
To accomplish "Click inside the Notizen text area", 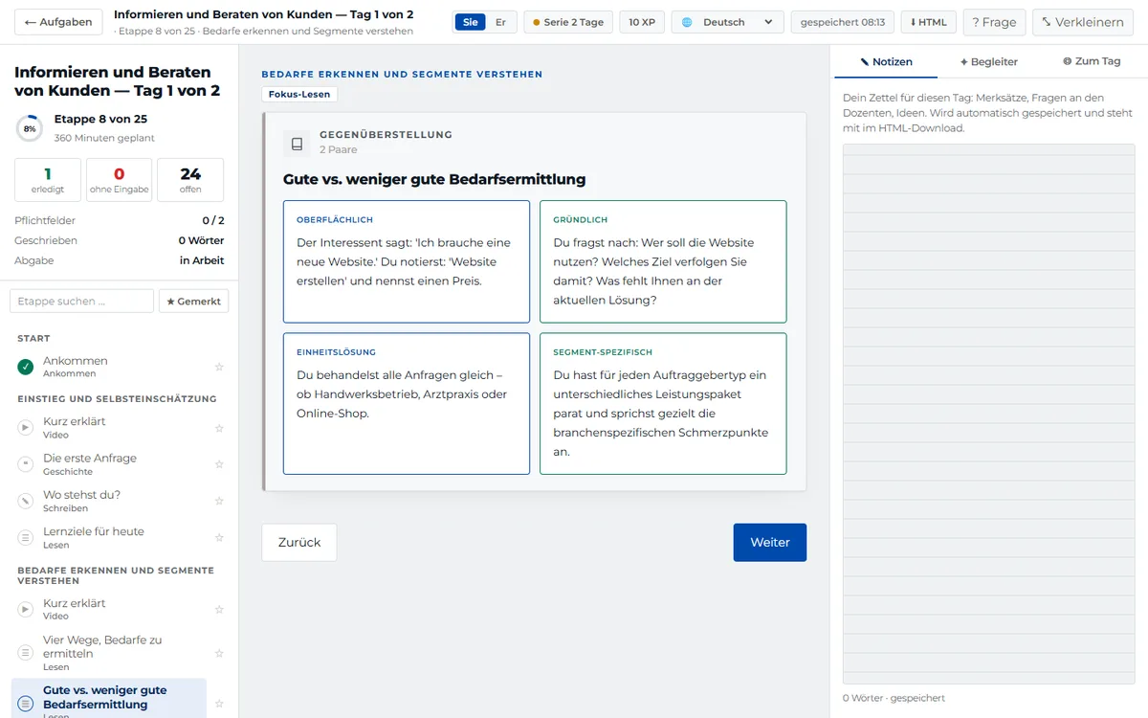I will (988, 414).
